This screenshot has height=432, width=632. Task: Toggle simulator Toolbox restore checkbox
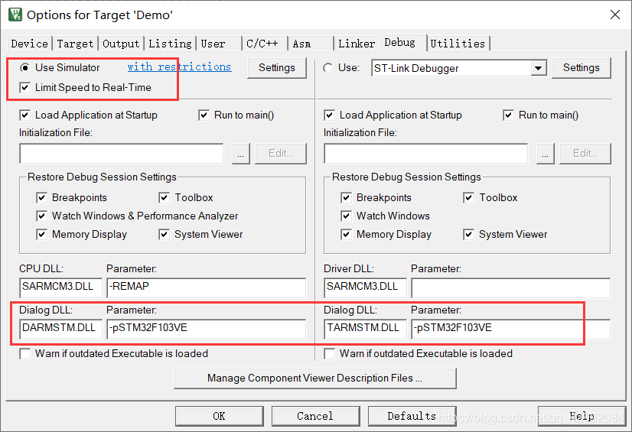[164, 198]
